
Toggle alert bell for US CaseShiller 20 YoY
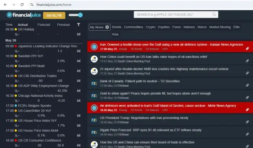pos(16,116)
